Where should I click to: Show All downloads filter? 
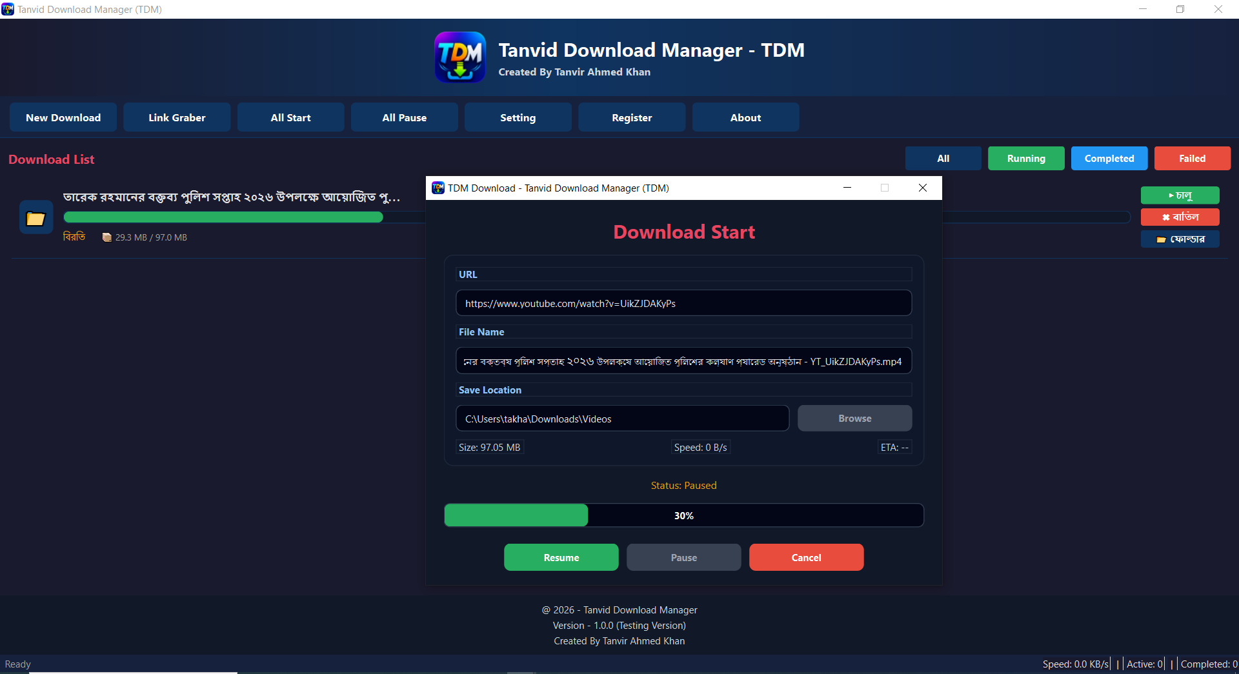click(943, 158)
